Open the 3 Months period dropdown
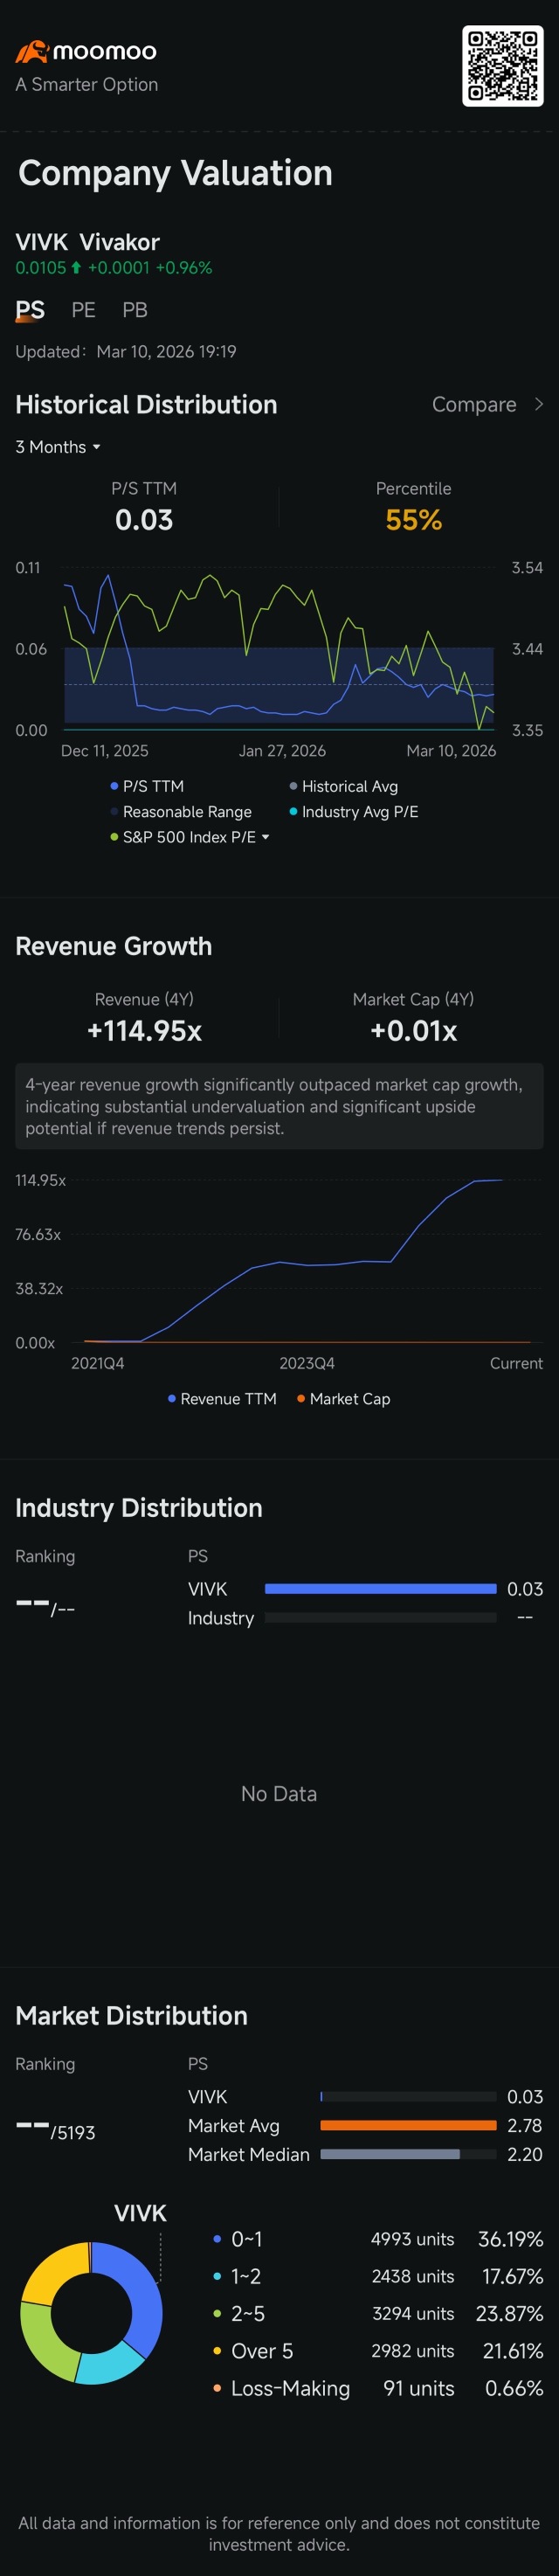 tap(58, 447)
